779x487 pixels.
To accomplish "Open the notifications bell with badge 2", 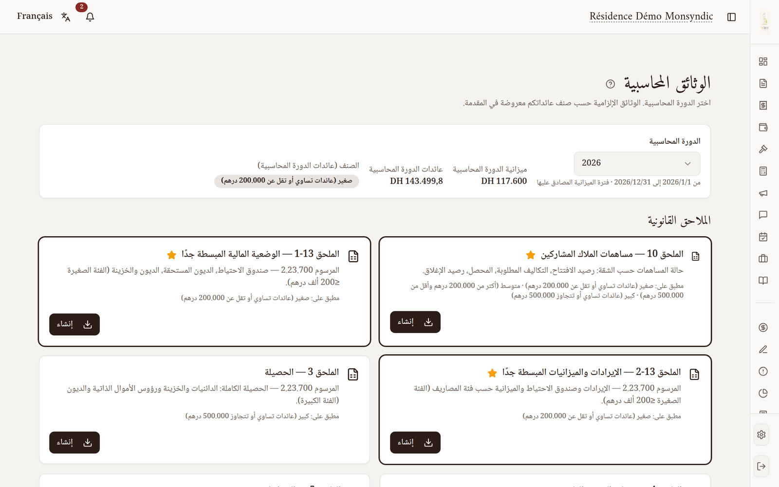I will click(90, 17).
